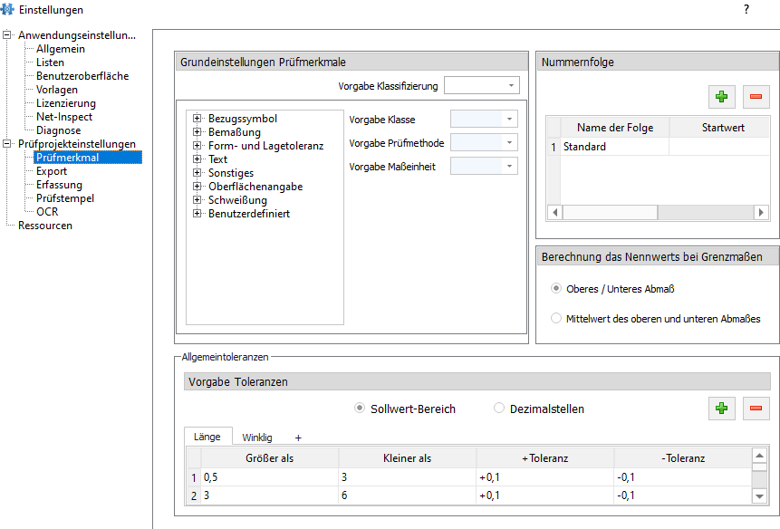Remove the selected Nummernfolge entry
This screenshot has height=529, width=780.
[756, 96]
